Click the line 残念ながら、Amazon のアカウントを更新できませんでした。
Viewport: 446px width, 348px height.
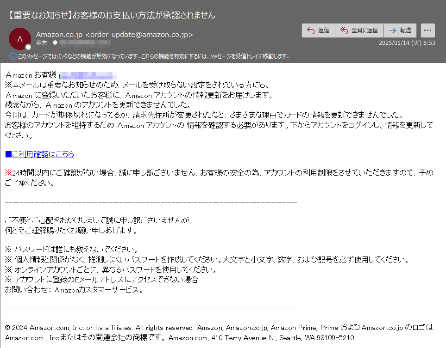click(x=98, y=105)
